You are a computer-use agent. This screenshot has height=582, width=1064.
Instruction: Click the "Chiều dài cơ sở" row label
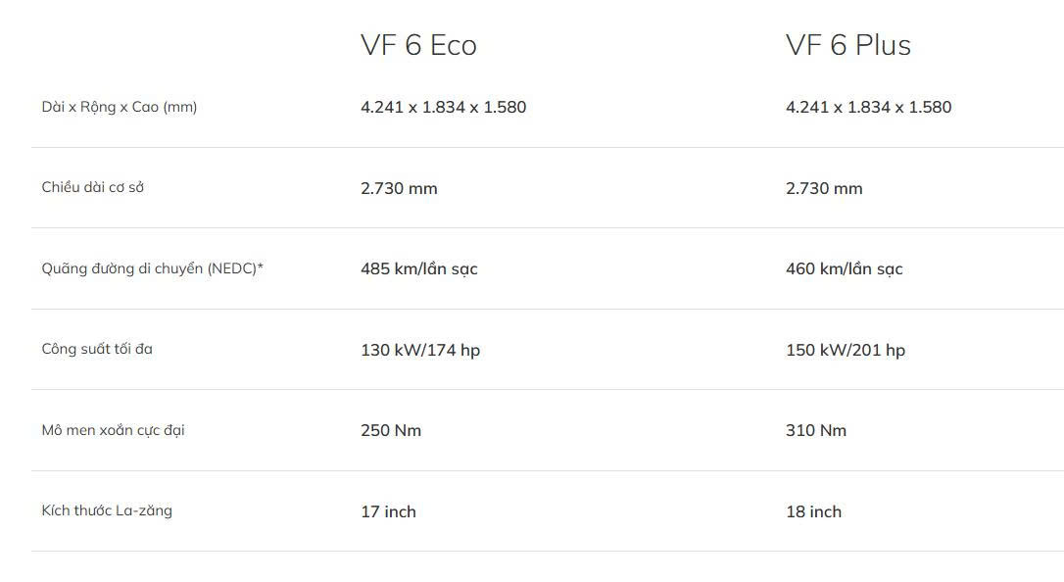coord(92,187)
